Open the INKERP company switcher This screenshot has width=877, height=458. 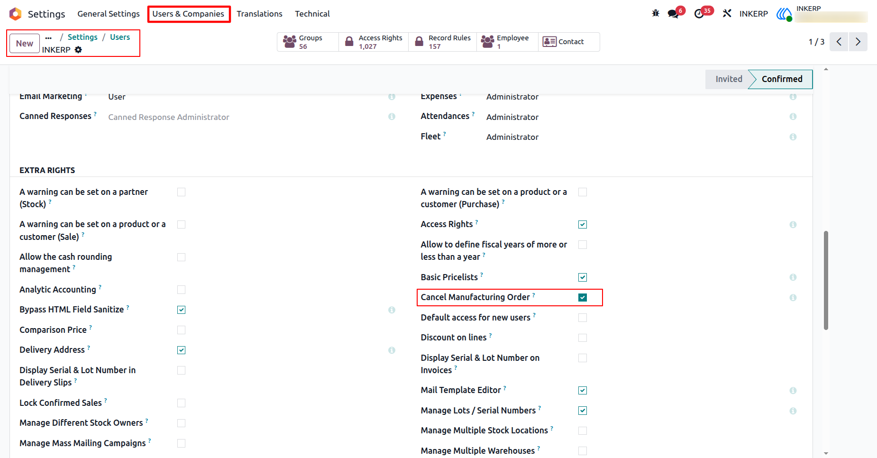point(753,14)
